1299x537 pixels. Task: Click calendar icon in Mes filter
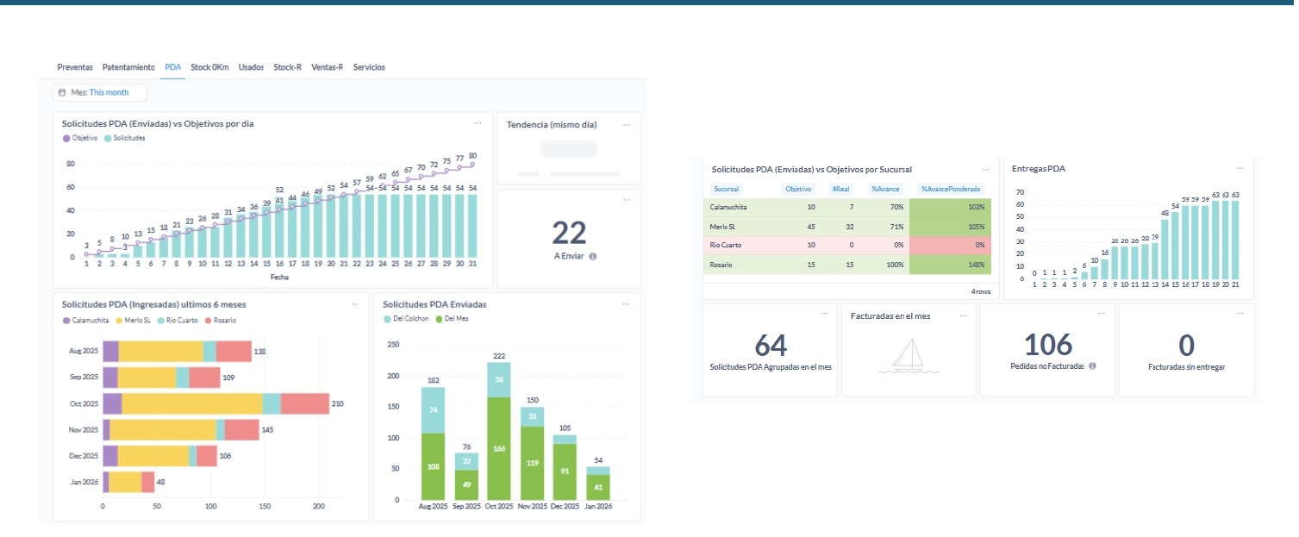(x=62, y=92)
